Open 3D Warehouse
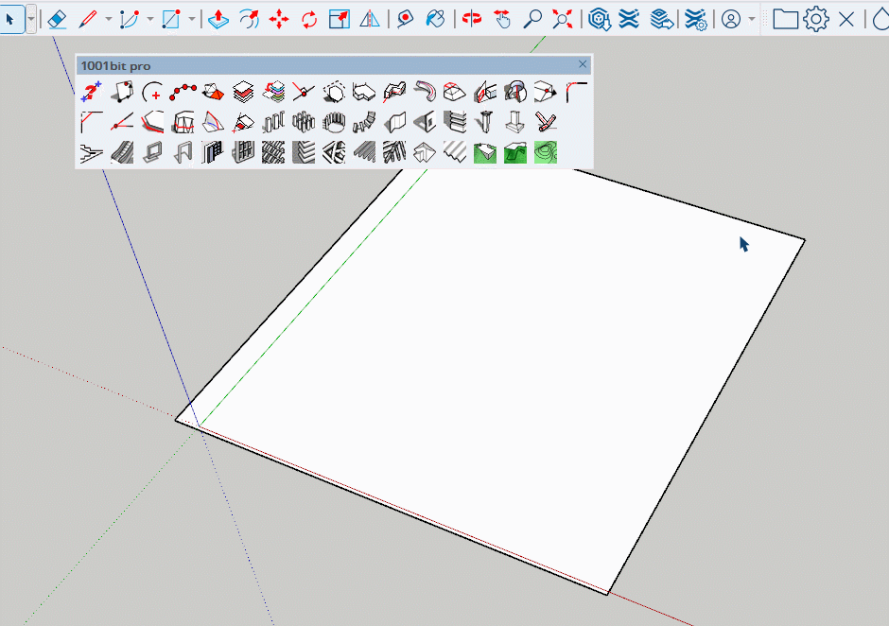The image size is (889, 626). click(x=600, y=19)
